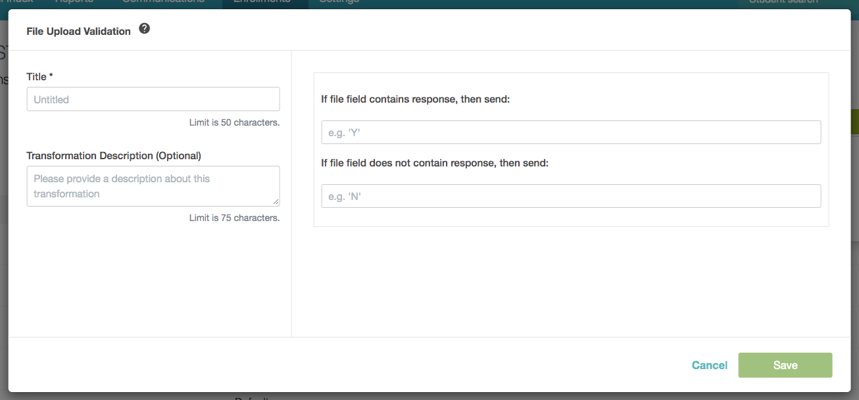Click 'If file field contains response, then send:' text

416,99
